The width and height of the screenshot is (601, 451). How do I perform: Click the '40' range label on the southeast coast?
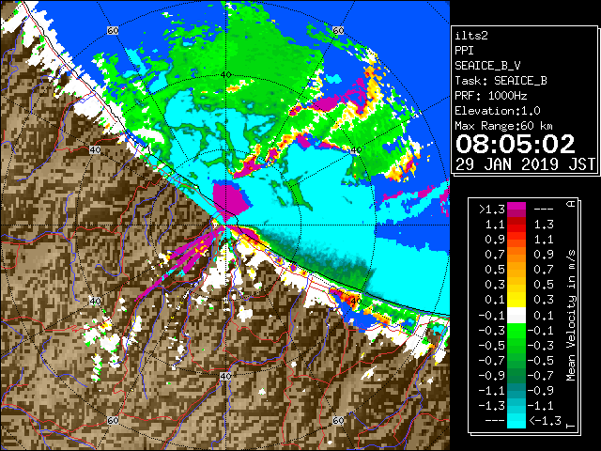coord(356,301)
